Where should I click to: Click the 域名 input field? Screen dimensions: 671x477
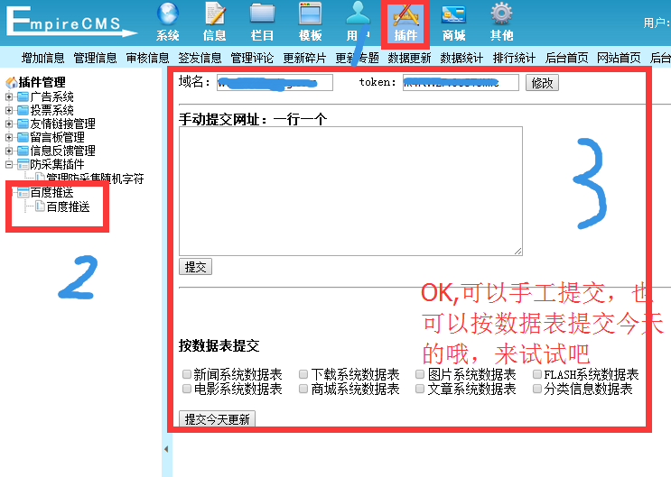[275, 82]
